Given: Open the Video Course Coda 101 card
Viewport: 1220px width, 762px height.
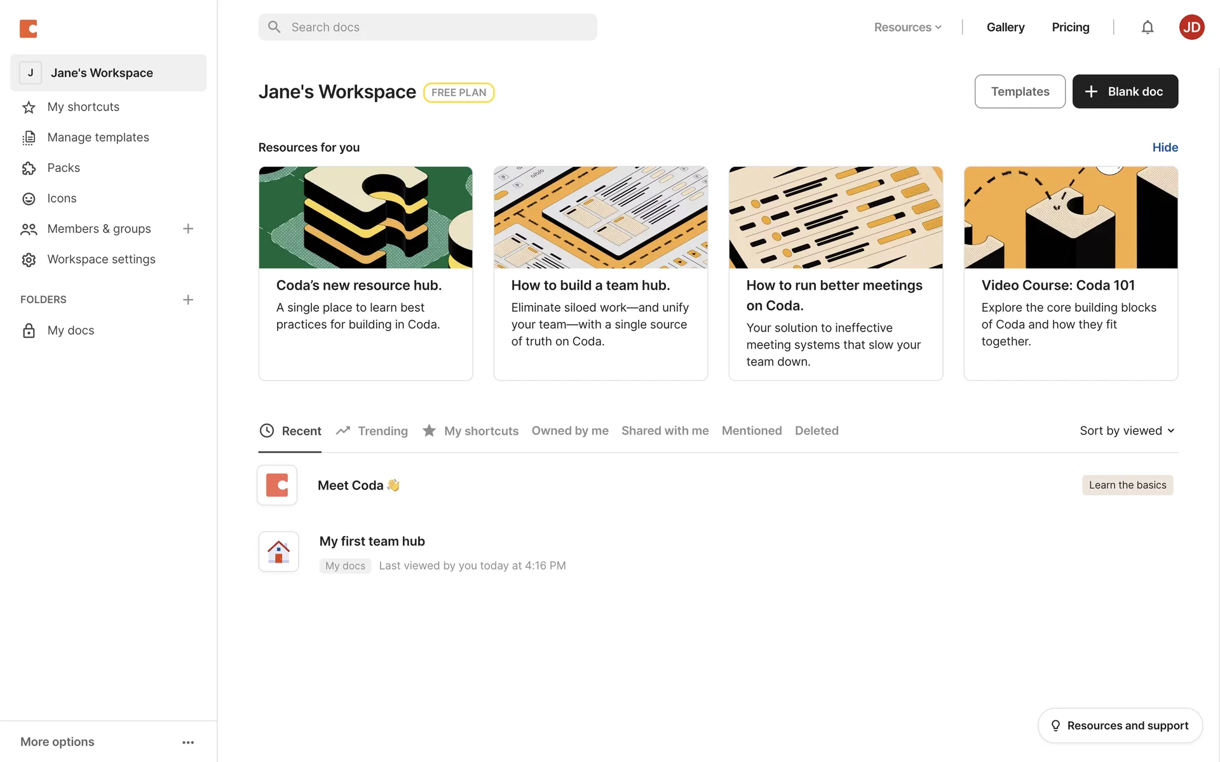Looking at the screenshot, I should (x=1071, y=273).
